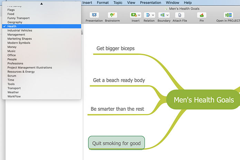
Task: Select the Be smarter than the rest topic
Action: tap(117, 109)
